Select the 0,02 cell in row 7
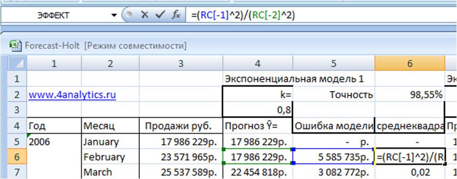Screen dimensions: 457x179 (x=410, y=172)
